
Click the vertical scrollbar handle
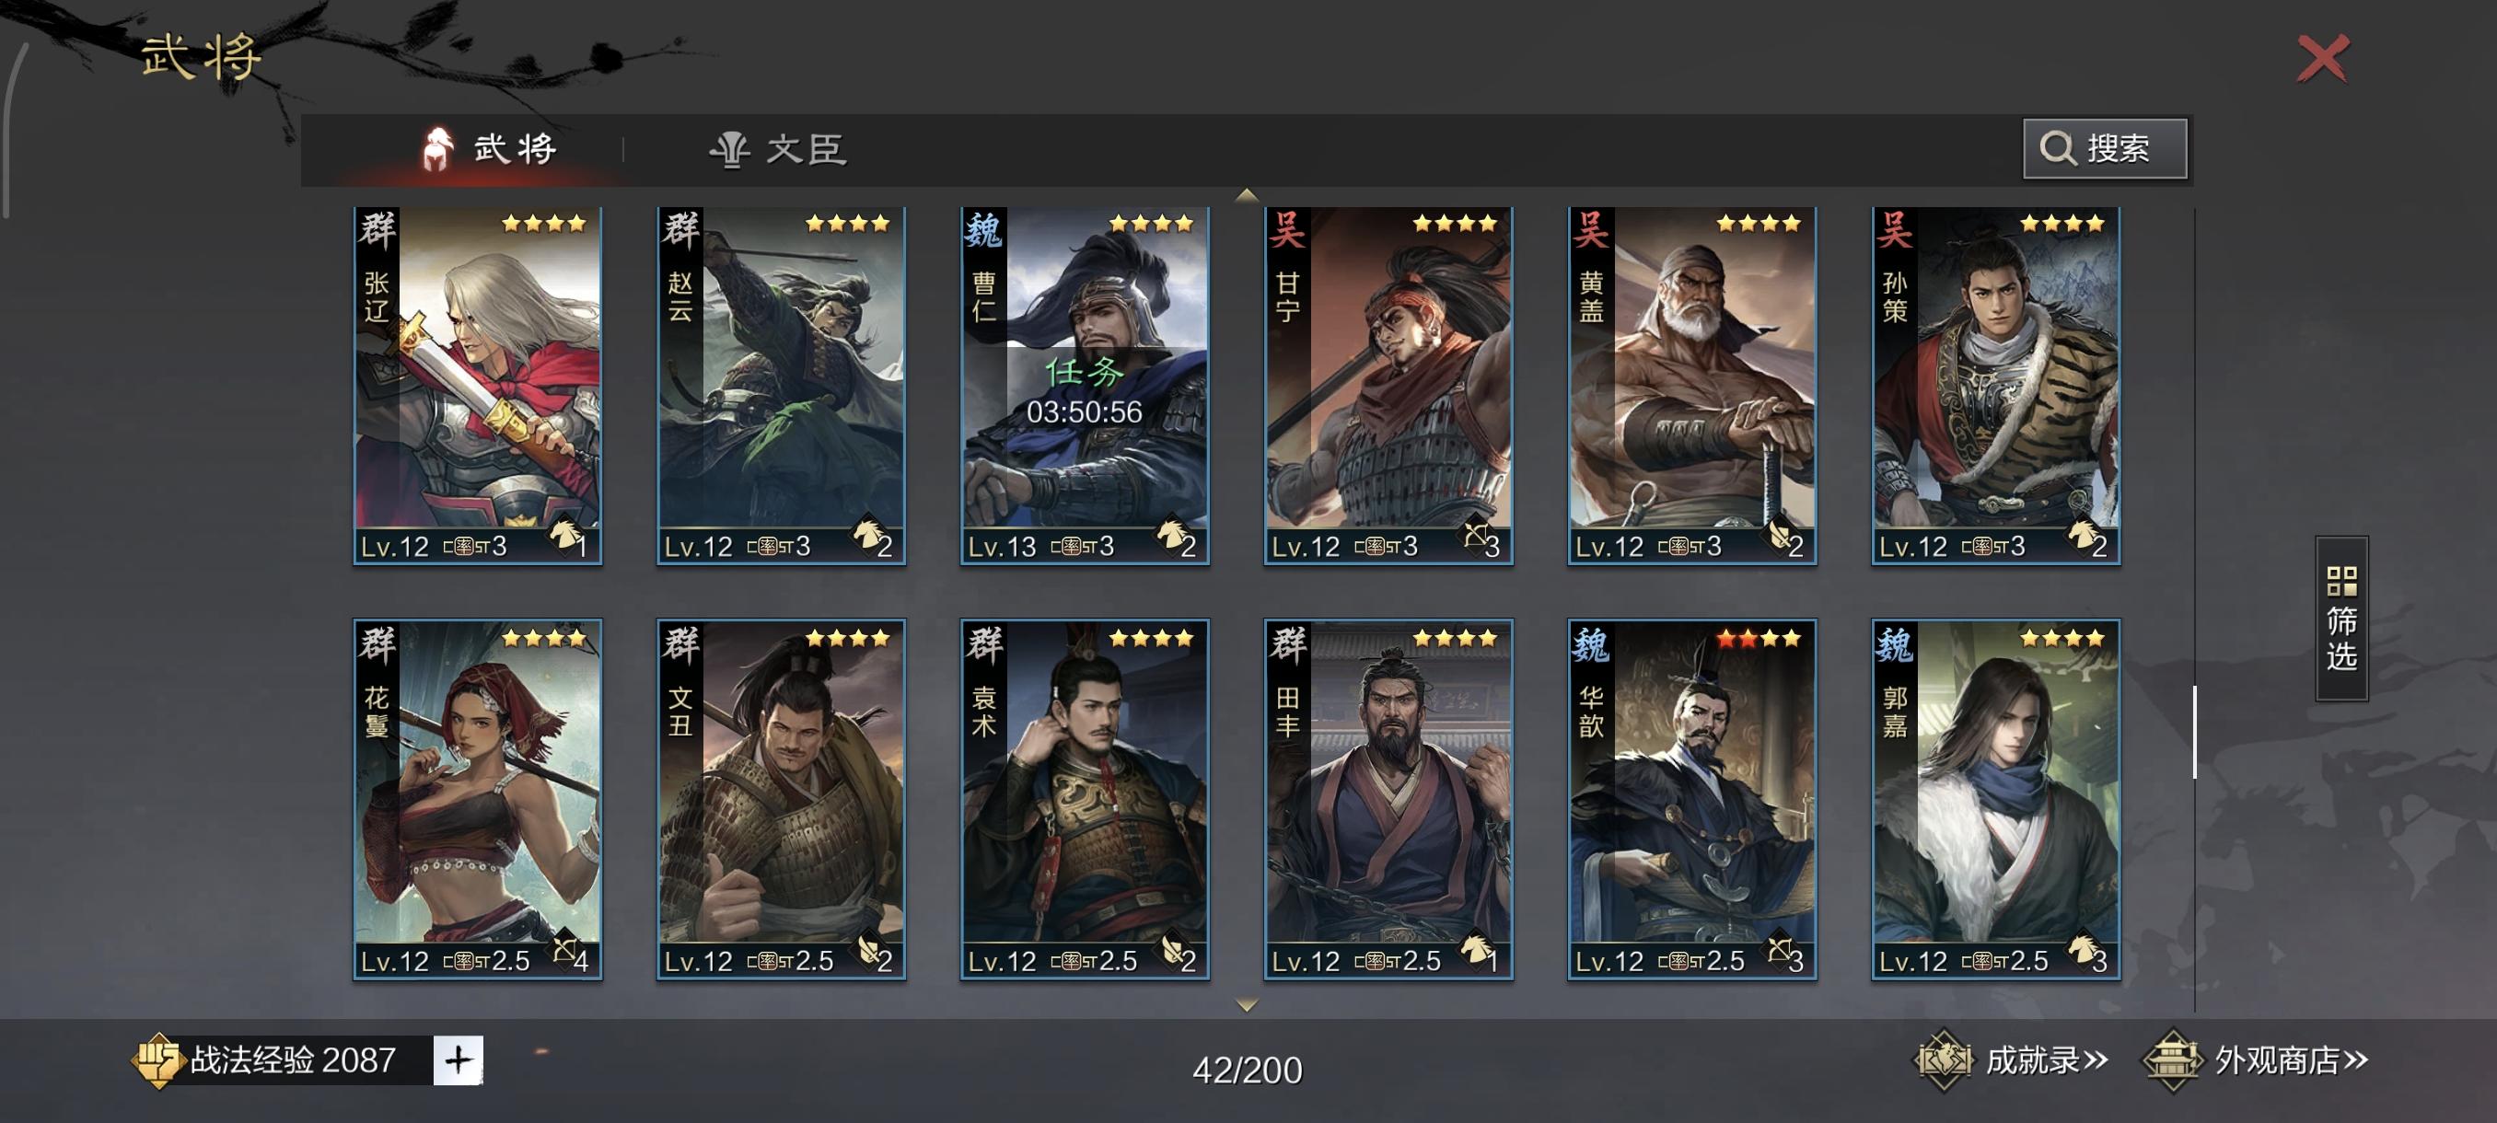pyautogui.click(x=2195, y=732)
